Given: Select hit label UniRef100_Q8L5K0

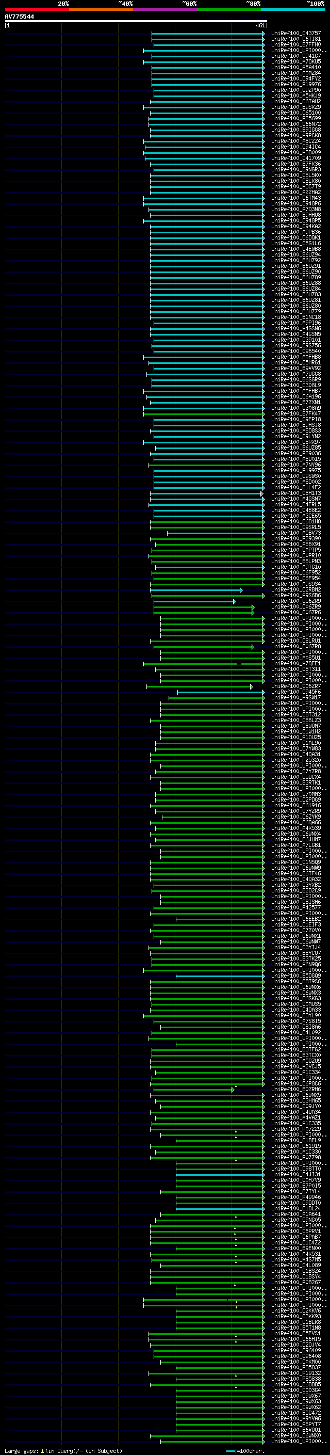Looking at the screenshot, I should (x=295, y=175).
